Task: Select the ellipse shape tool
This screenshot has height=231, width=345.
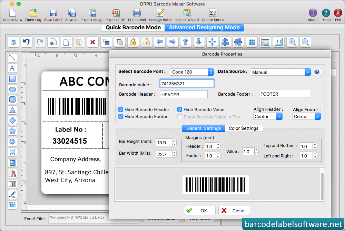Action: (12, 89)
